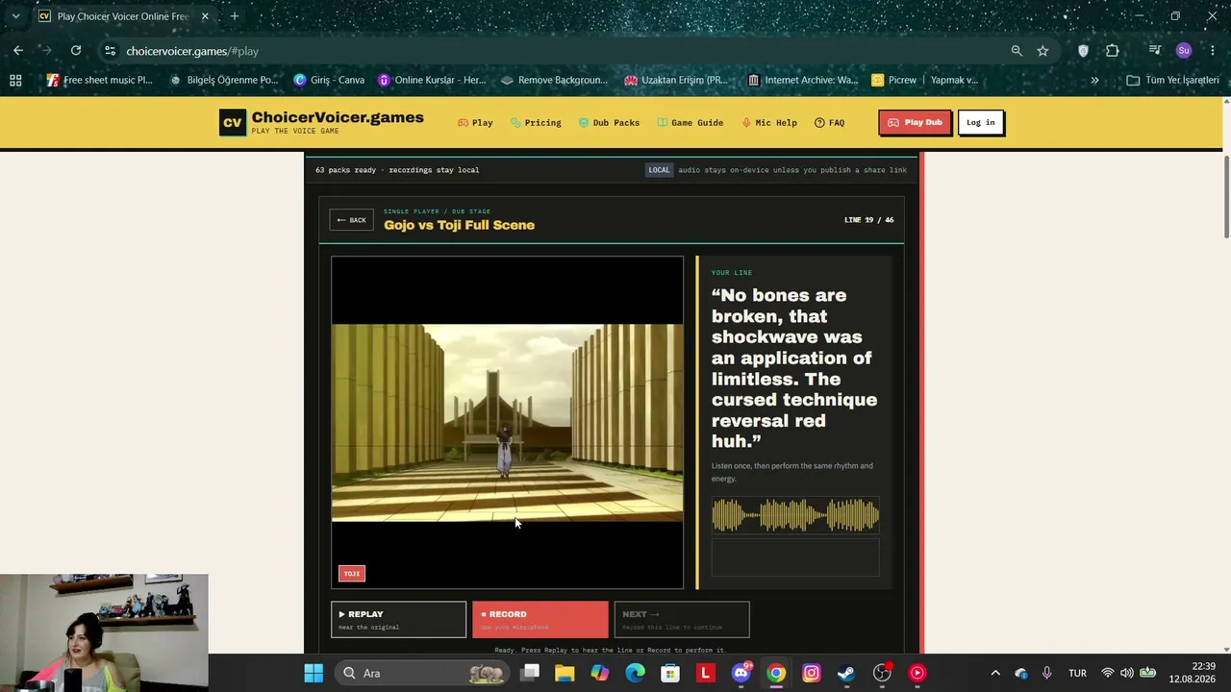
Task: Open the tab search dropdown arrow
Action: coord(15,16)
